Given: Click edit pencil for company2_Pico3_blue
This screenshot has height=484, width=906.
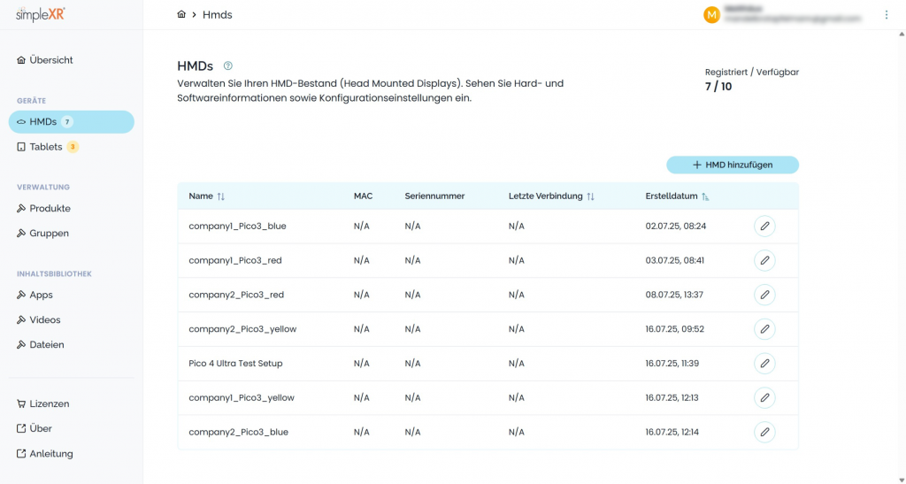Looking at the screenshot, I should 764,432.
